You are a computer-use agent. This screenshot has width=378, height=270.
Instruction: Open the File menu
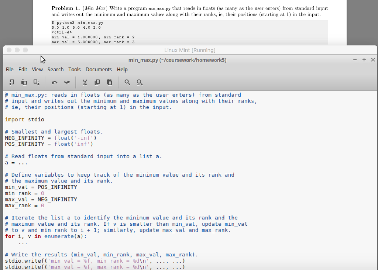pos(10,69)
